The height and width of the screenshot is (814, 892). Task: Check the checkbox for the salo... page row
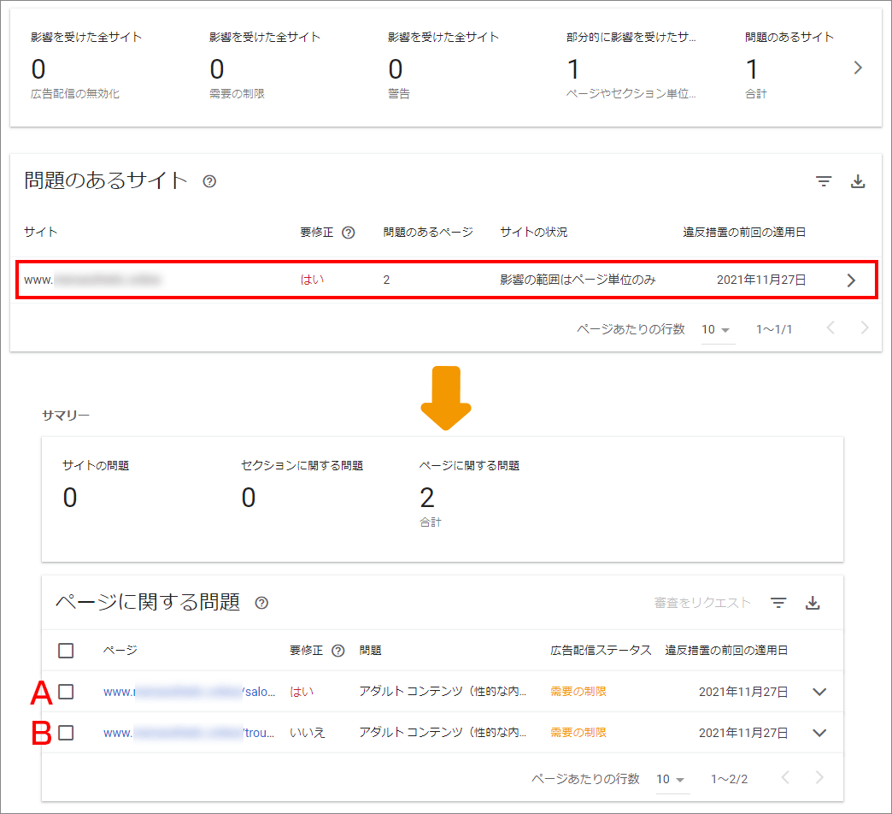66,692
